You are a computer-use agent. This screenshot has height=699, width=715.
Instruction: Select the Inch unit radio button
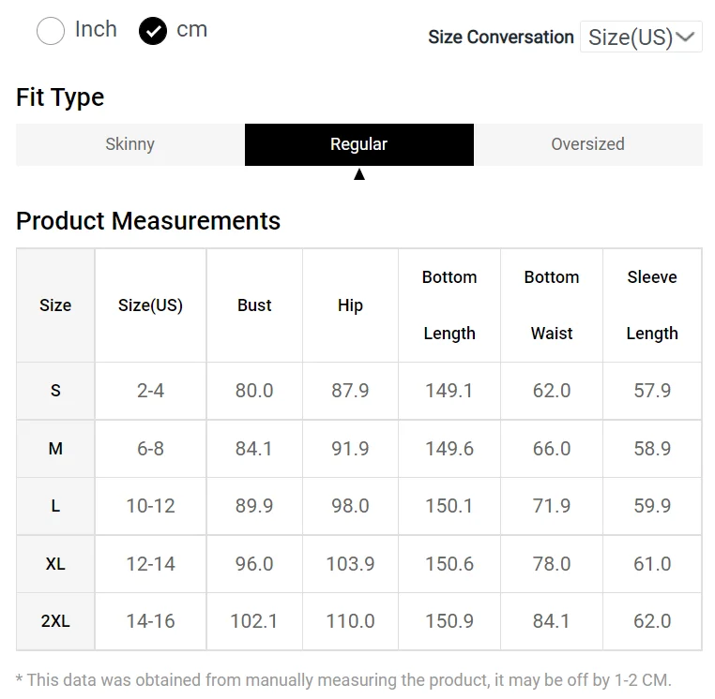(x=50, y=31)
